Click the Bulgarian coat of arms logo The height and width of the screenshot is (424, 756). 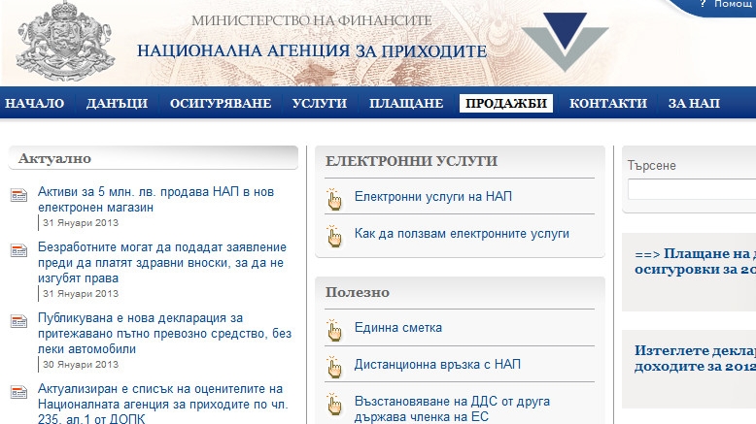point(65,42)
